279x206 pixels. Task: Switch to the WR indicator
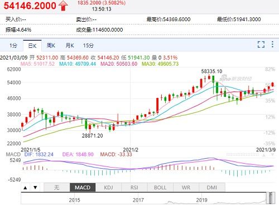[186, 188]
